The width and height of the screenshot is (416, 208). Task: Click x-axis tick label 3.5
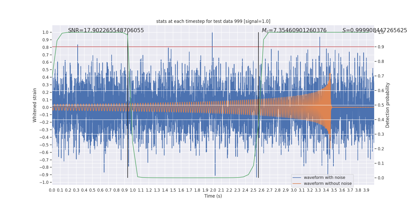[x=334, y=190]
